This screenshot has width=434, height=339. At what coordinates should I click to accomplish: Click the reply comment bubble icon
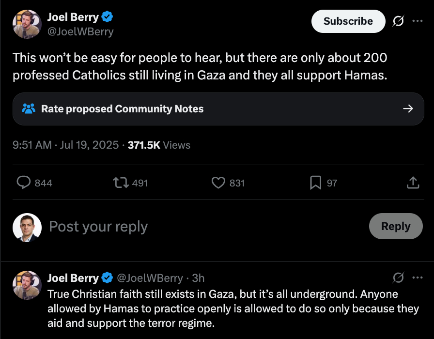24,183
